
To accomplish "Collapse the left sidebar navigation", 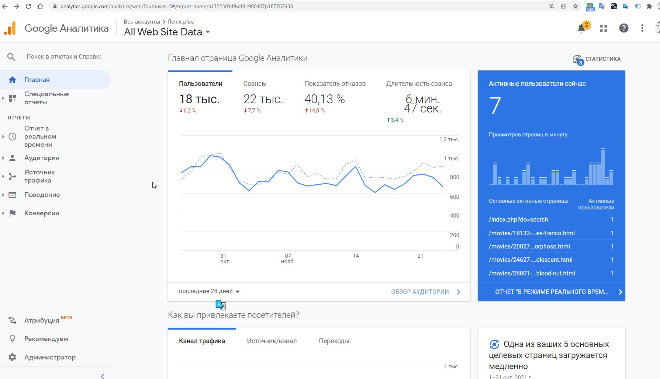I will pyautogui.click(x=103, y=376).
